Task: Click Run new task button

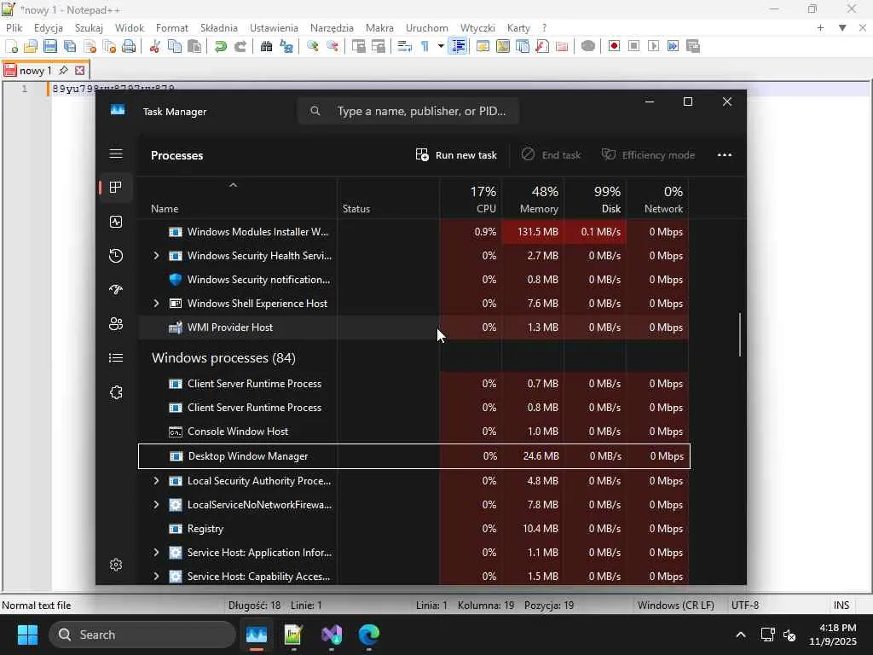Action: 456,155
